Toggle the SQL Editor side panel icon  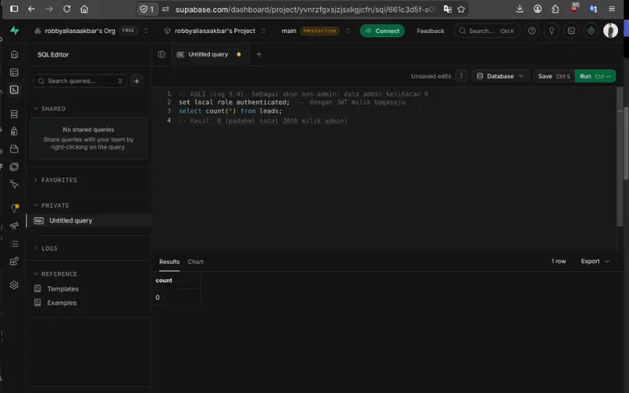[161, 54]
